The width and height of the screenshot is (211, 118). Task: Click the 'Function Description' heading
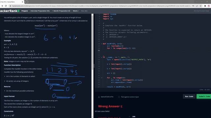click(x=12, y=65)
